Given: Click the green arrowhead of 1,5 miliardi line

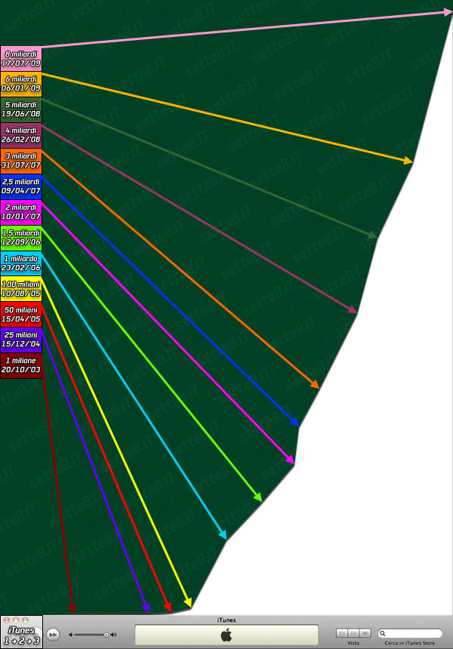Looking at the screenshot, I should (x=258, y=497).
